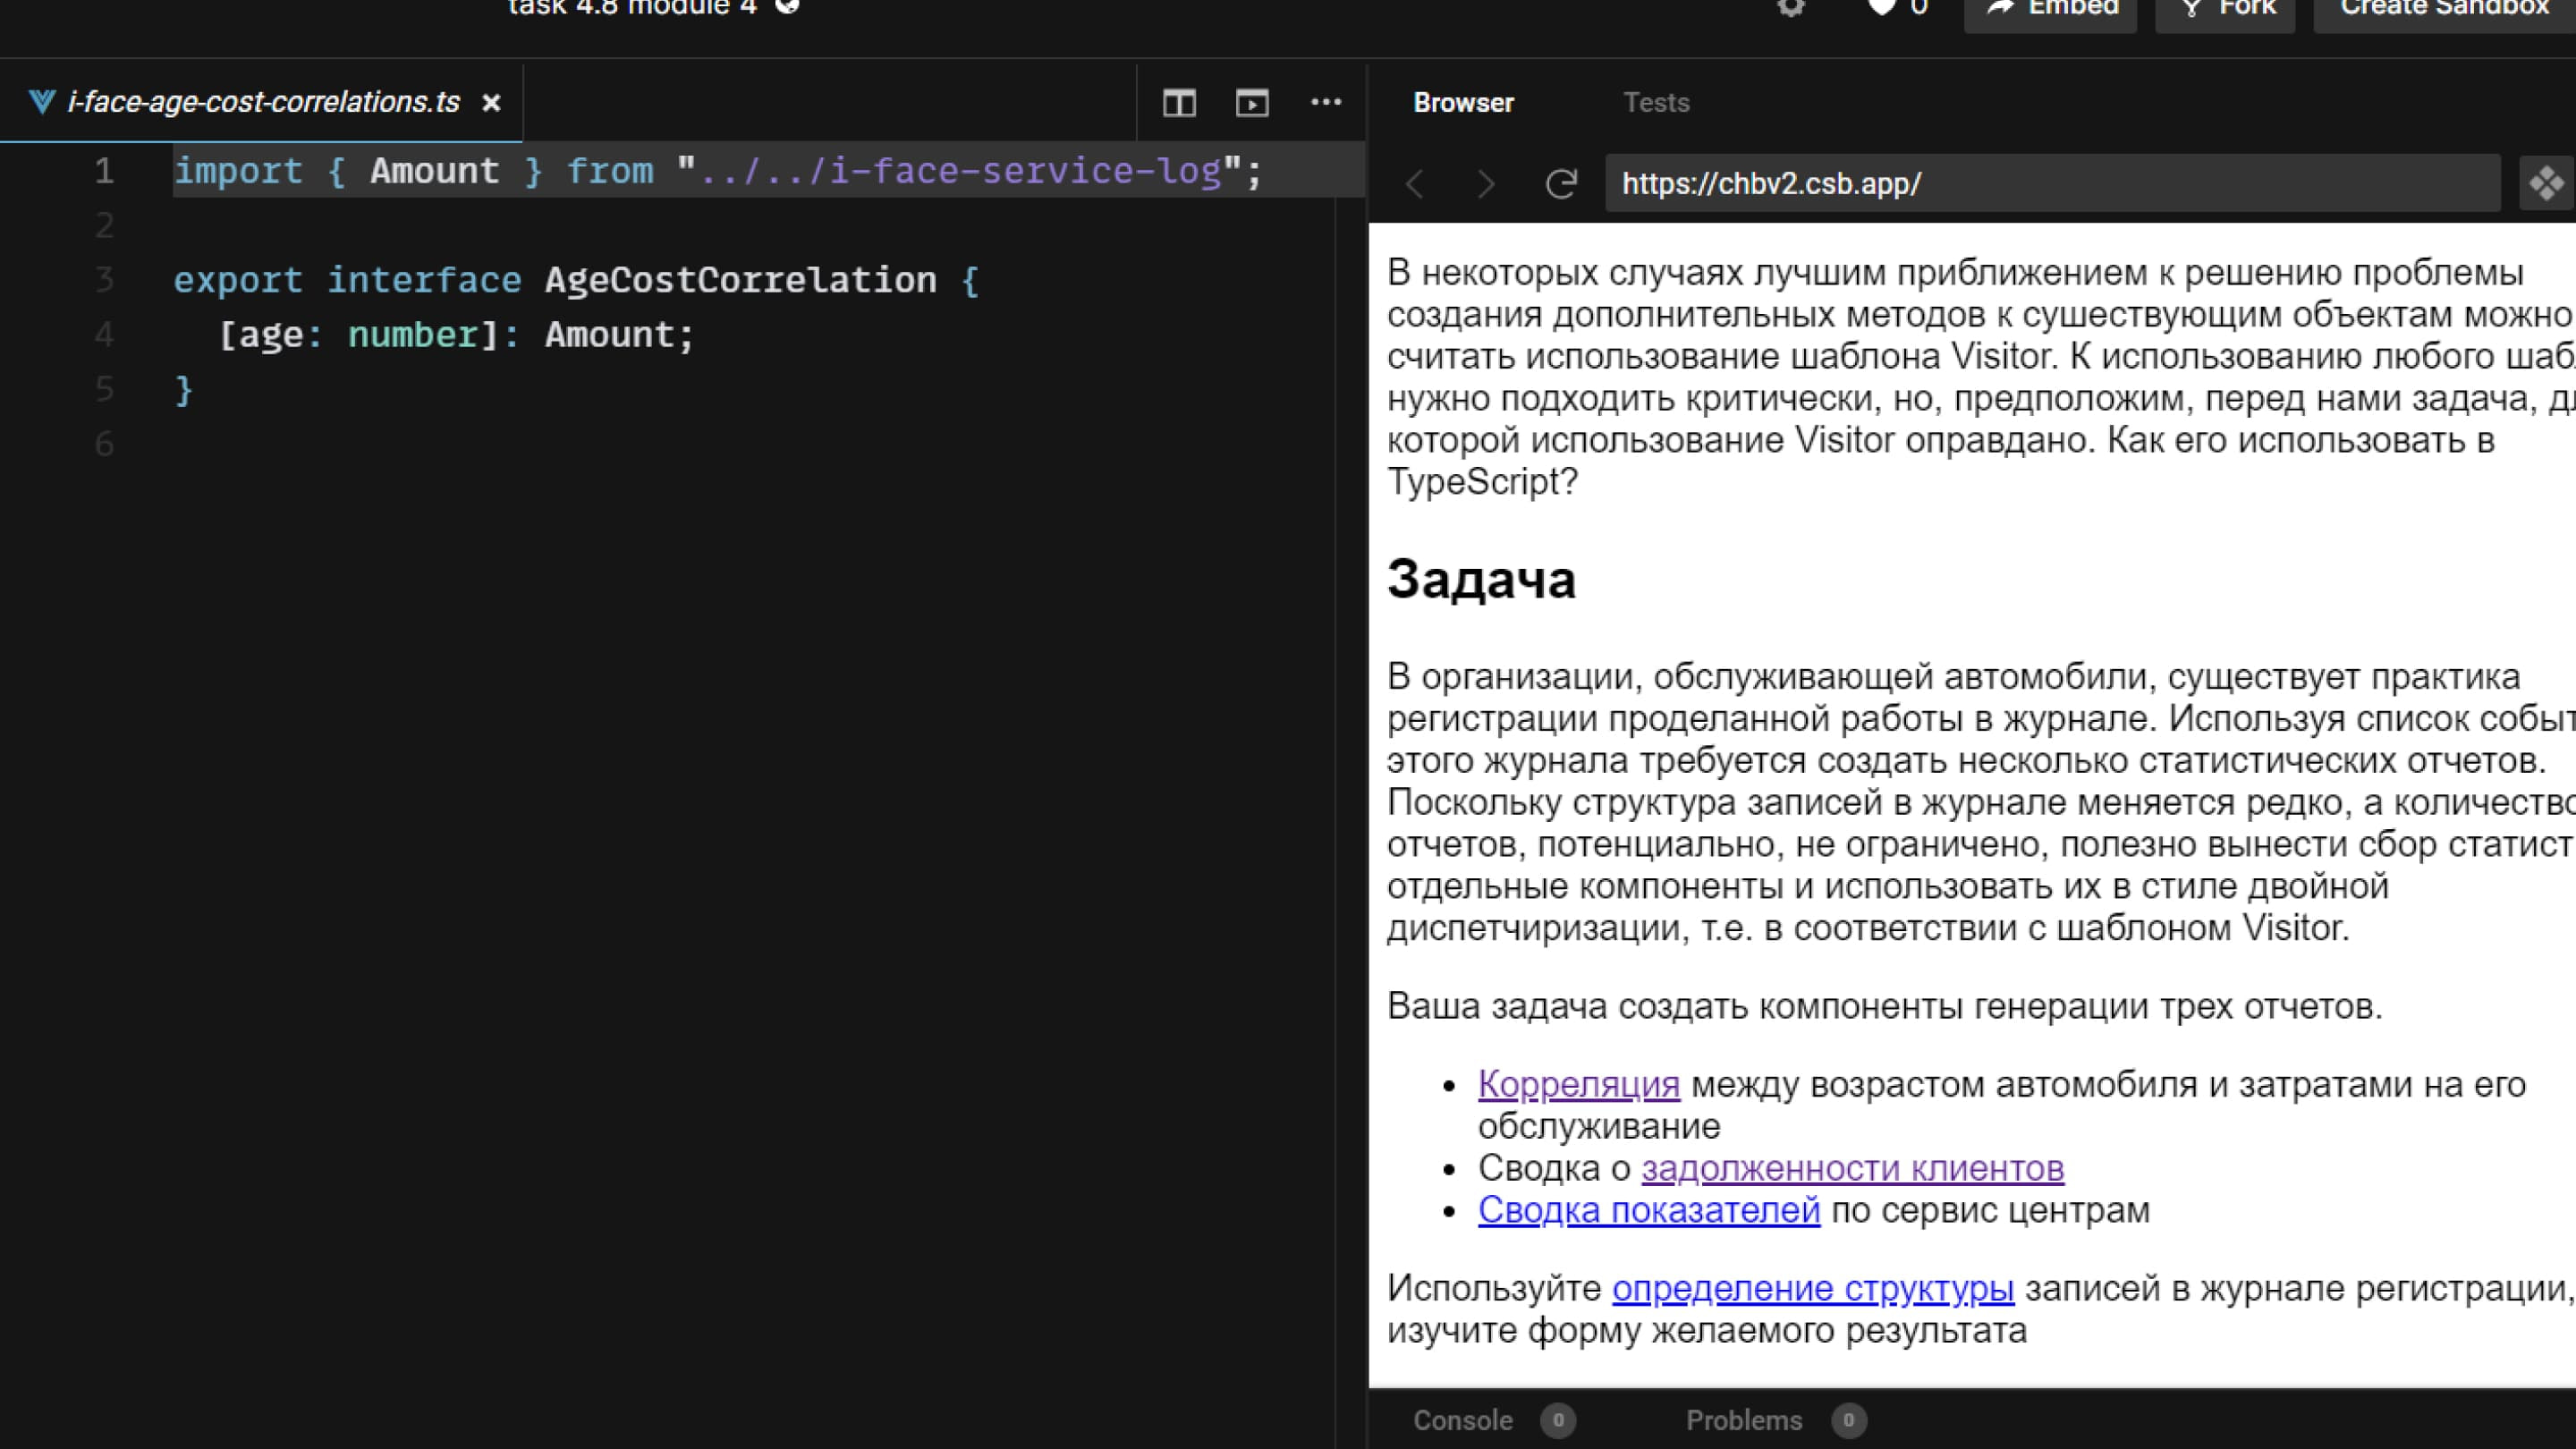The width and height of the screenshot is (2576, 1449).
Task: Click the split editor icon
Action: [1179, 103]
